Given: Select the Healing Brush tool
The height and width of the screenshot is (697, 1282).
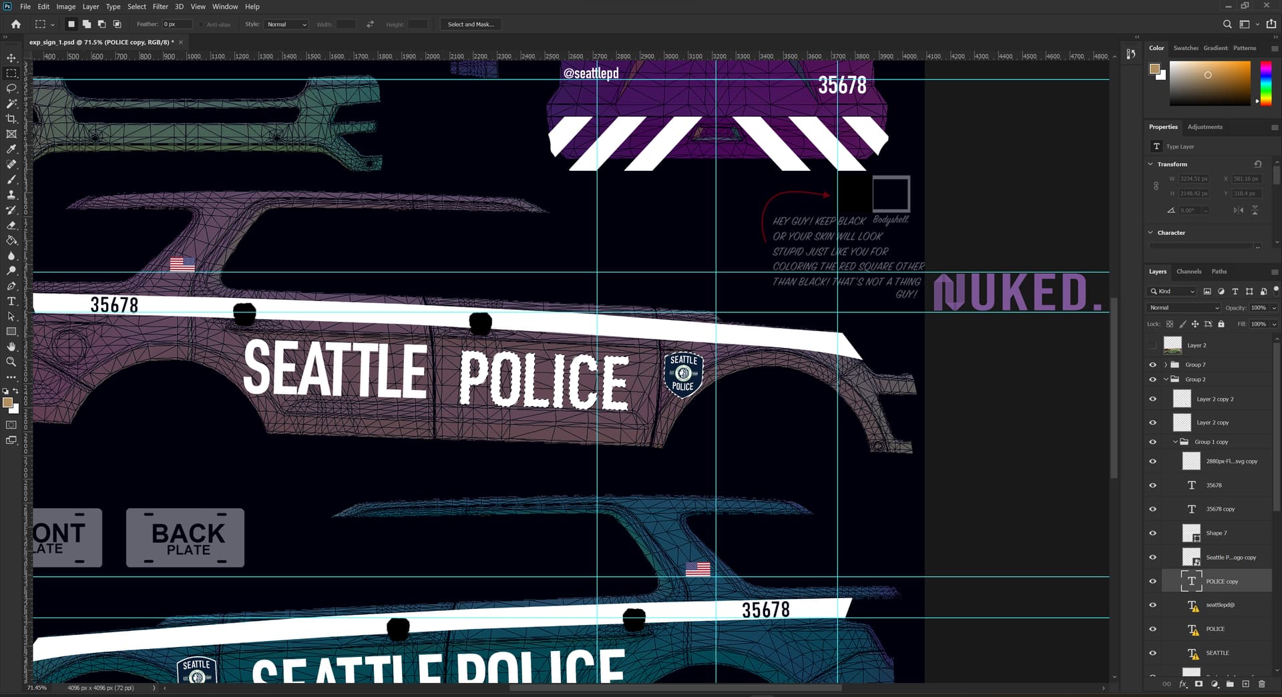Looking at the screenshot, I should (x=11, y=164).
